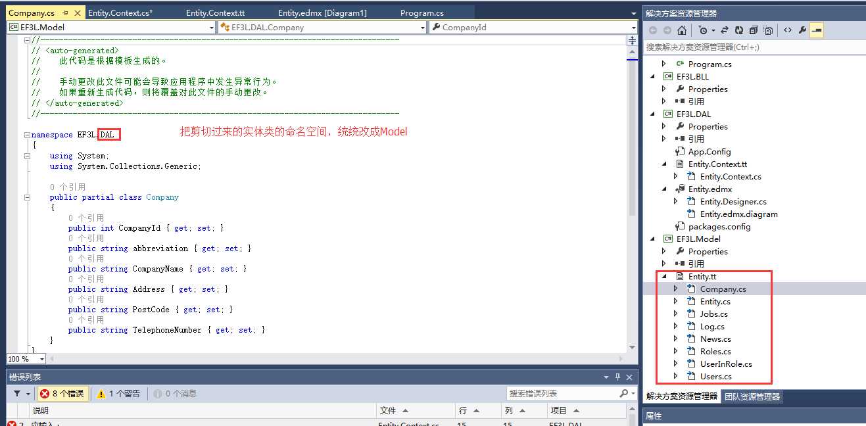Collapse the Entity.Context.tt node
This screenshot has width=866, height=426.
tap(664, 164)
